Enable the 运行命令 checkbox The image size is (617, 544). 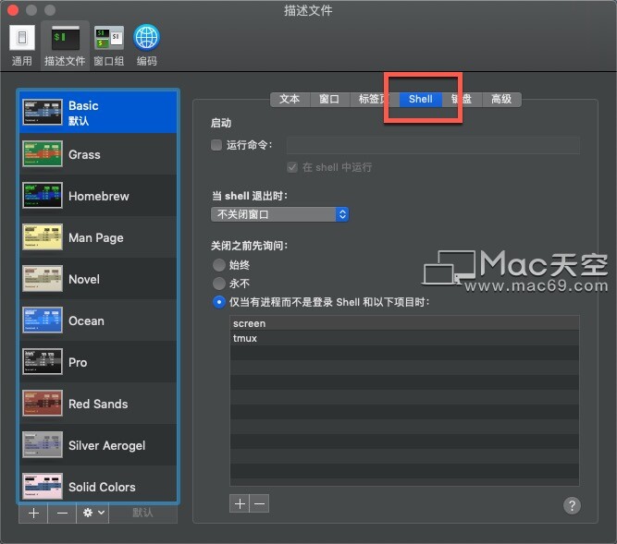[216, 145]
